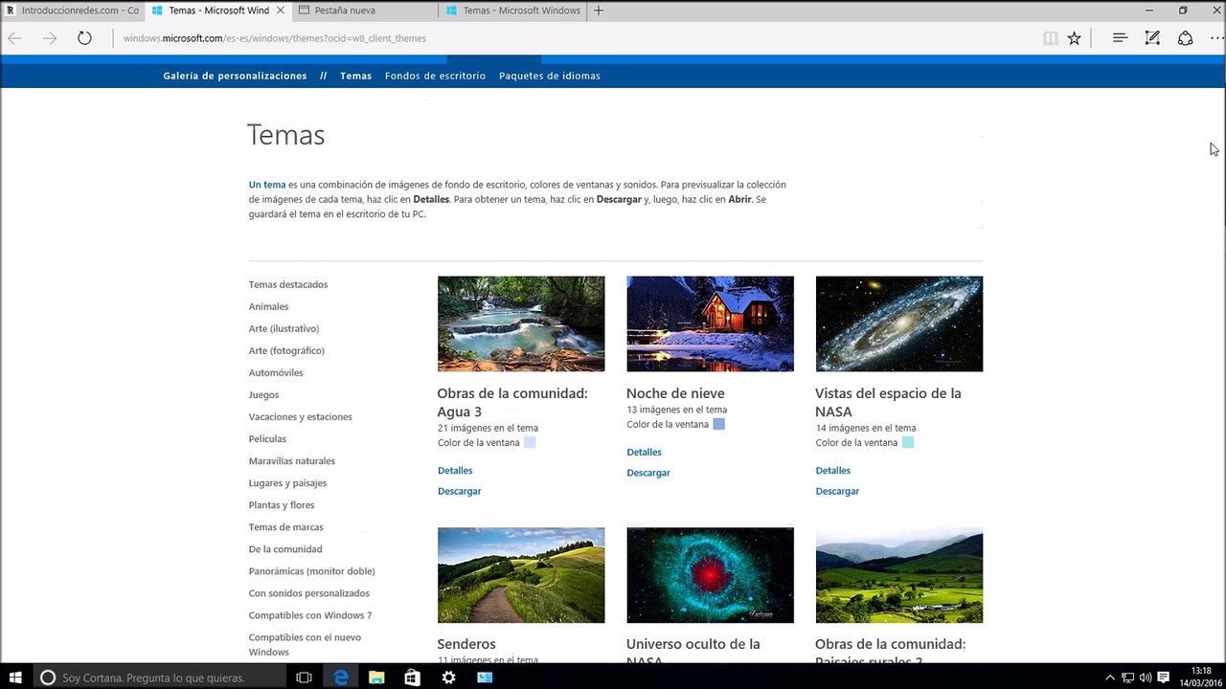Click Detalles under Agua 3 theme
The width and height of the screenshot is (1226, 689).
click(x=455, y=470)
